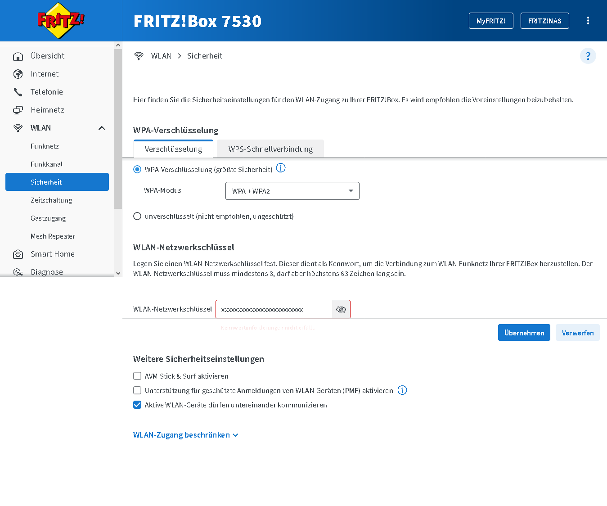Collapse the WLAN menu in sidebar

pos(102,128)
